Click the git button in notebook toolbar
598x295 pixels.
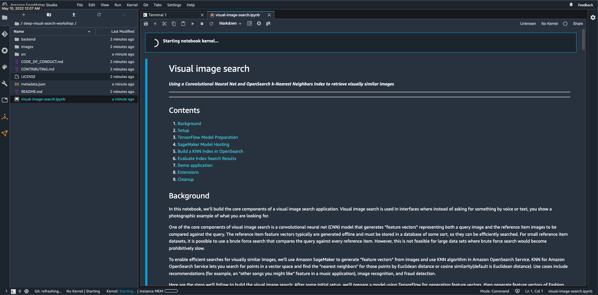click(x=268, y=23)
